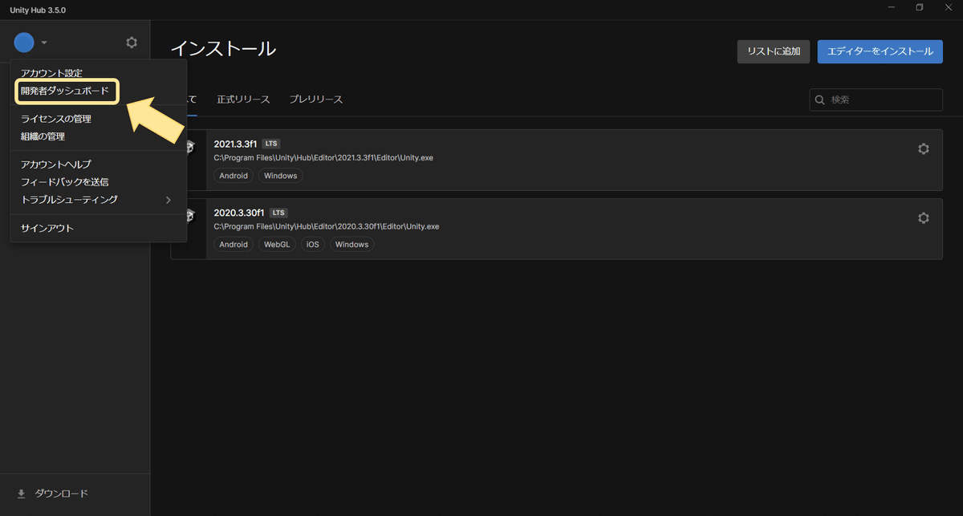Click Windows tag under 2020.3.30f1
Screen dimensions: 963x516
coord(351,245)
